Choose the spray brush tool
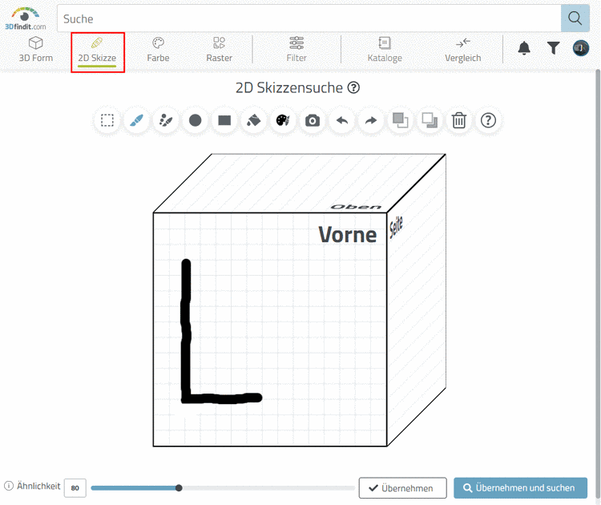Viewport: 601px width, 505px height. click(166, 120)
